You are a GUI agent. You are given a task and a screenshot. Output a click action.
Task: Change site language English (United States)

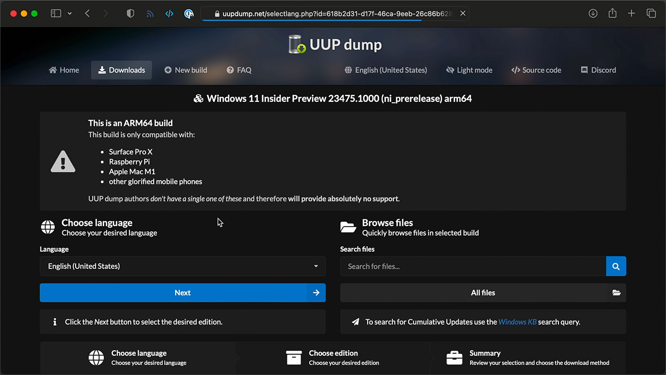pyautogui.click(x=386, y=70)
